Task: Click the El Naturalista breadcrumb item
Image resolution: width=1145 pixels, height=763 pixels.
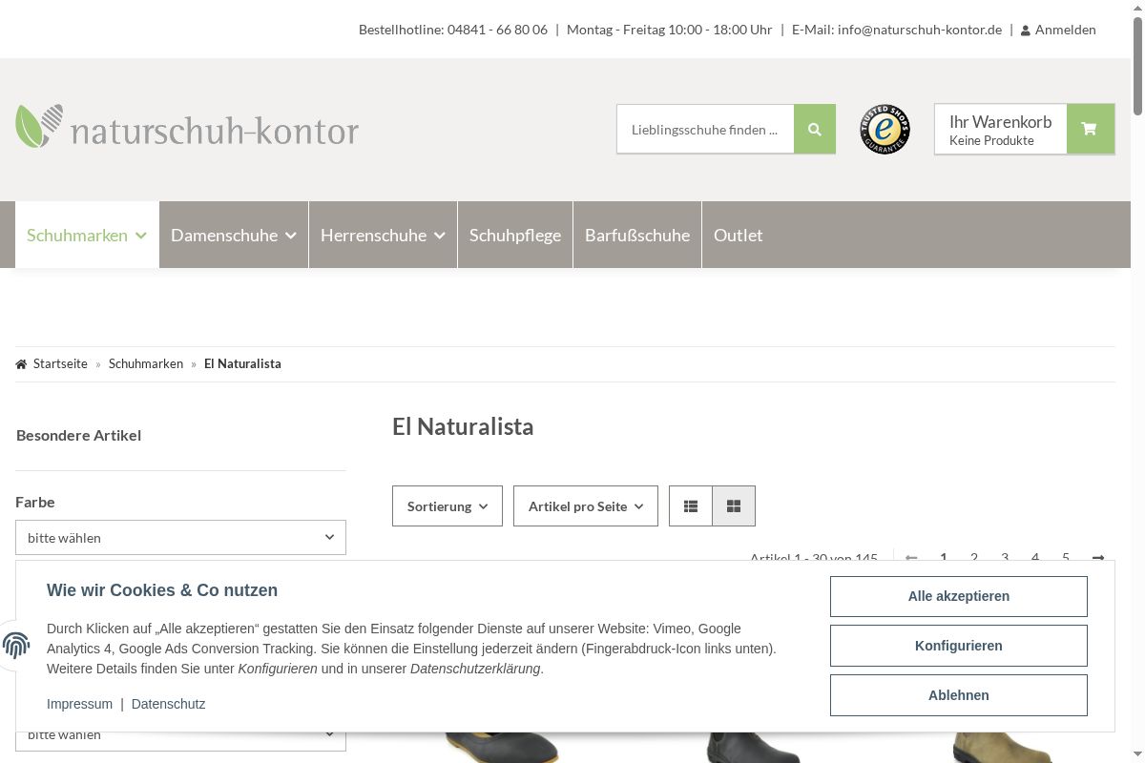Action: pyautogui.click(x=242, y=363)
